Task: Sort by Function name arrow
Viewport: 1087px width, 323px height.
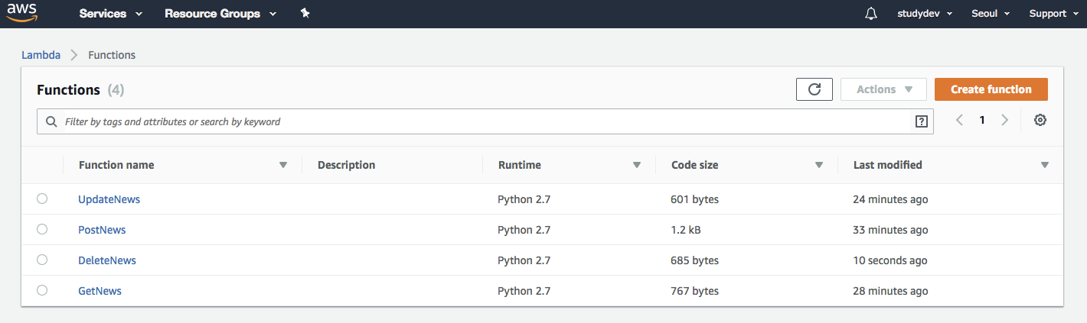Action: (x=283, y=165)
